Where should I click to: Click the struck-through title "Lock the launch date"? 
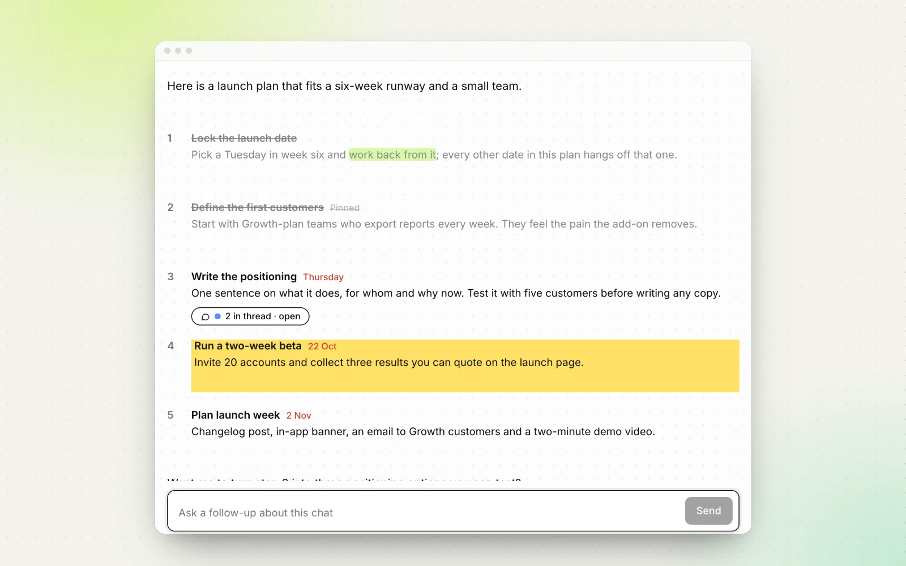click(244, 138)
